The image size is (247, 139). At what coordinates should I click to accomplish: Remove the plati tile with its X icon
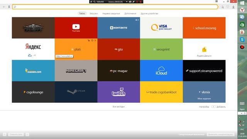click(x=95, y=41)
